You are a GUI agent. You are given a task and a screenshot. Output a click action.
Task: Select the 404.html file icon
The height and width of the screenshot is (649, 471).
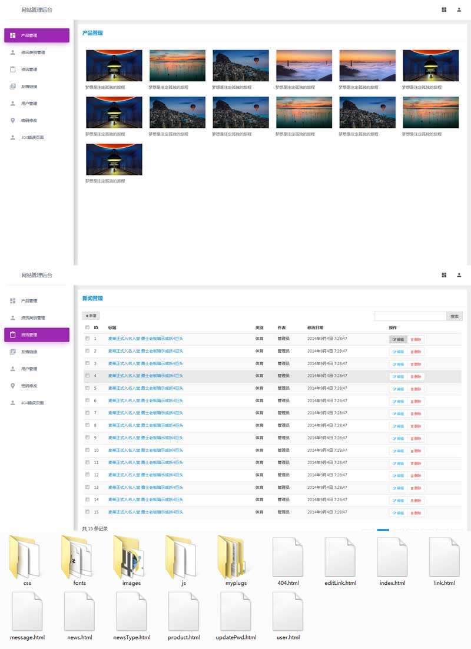tap(288, 557)
